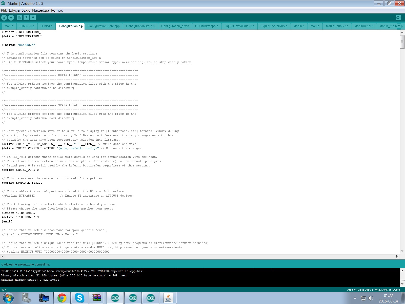Click the 'Minimum Memory usage' console line
Screen dimensions: 405x304
[x=30, y=280]
